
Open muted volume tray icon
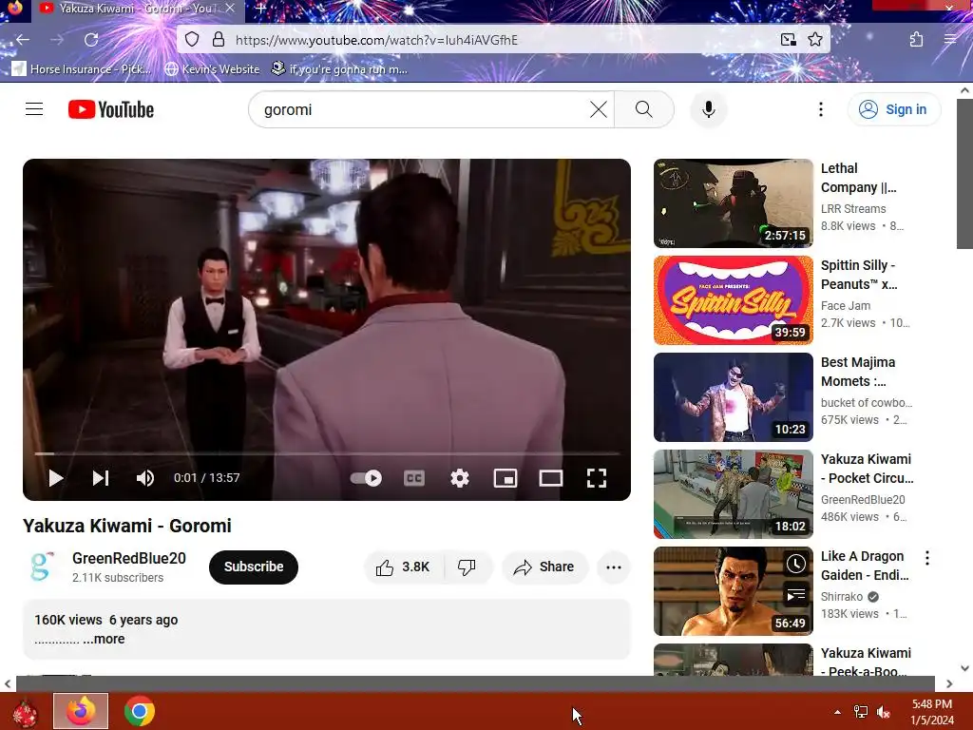click(x=884, y=712)
